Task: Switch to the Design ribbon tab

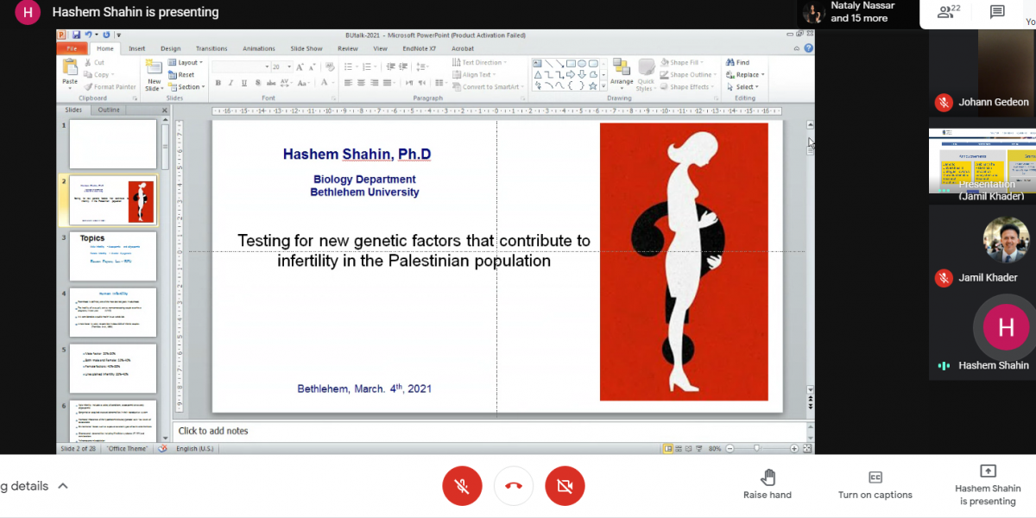Action: 170,48
